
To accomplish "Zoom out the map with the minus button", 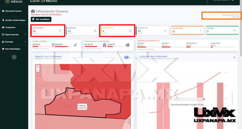I will [38, 70].
